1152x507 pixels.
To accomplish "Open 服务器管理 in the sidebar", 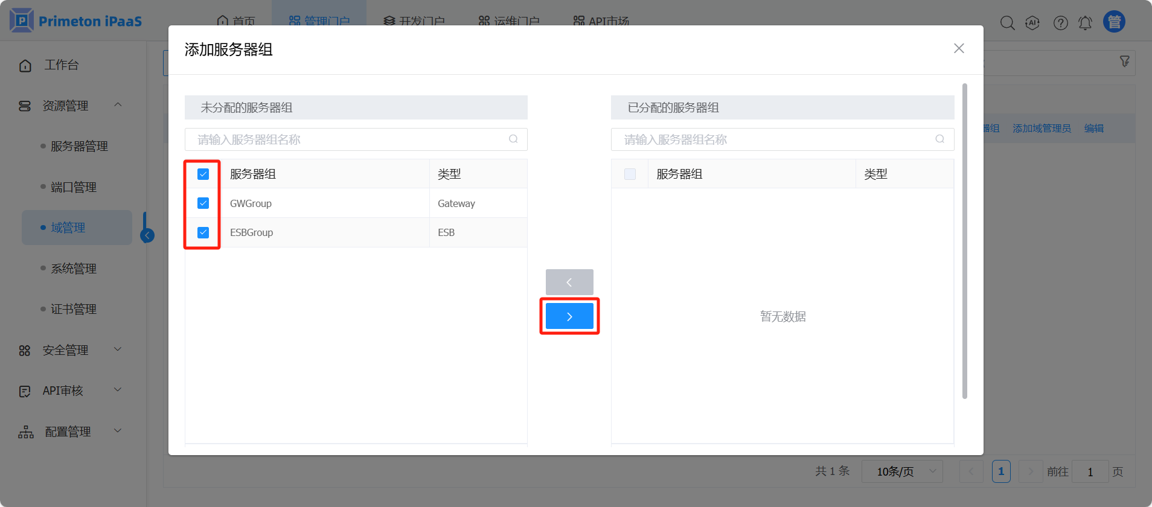I will pos(79,146).
